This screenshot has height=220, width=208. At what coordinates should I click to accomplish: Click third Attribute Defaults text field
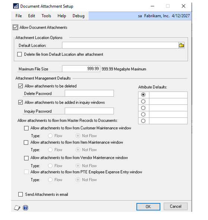168,108
